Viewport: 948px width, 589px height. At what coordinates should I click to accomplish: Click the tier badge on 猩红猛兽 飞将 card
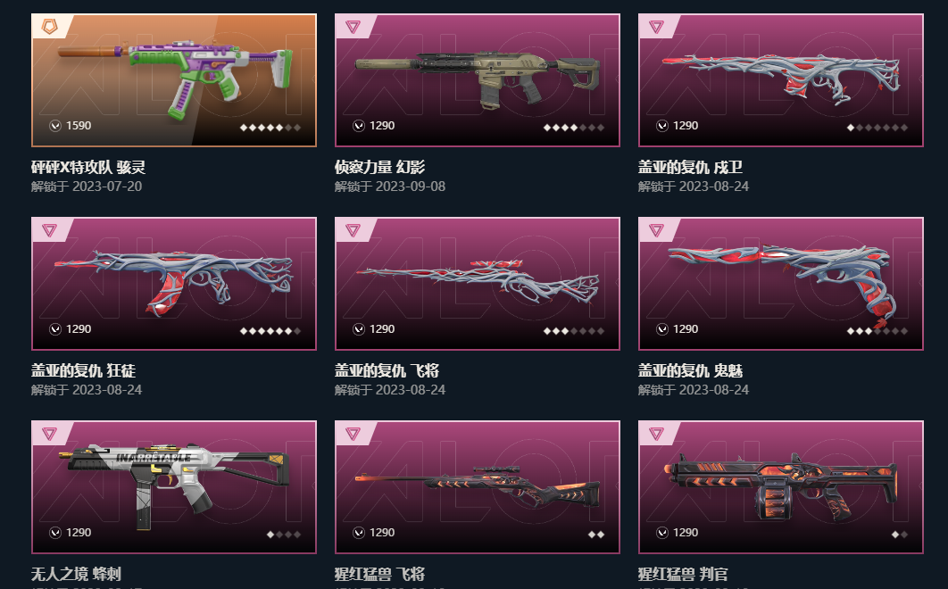coord(353,434)
